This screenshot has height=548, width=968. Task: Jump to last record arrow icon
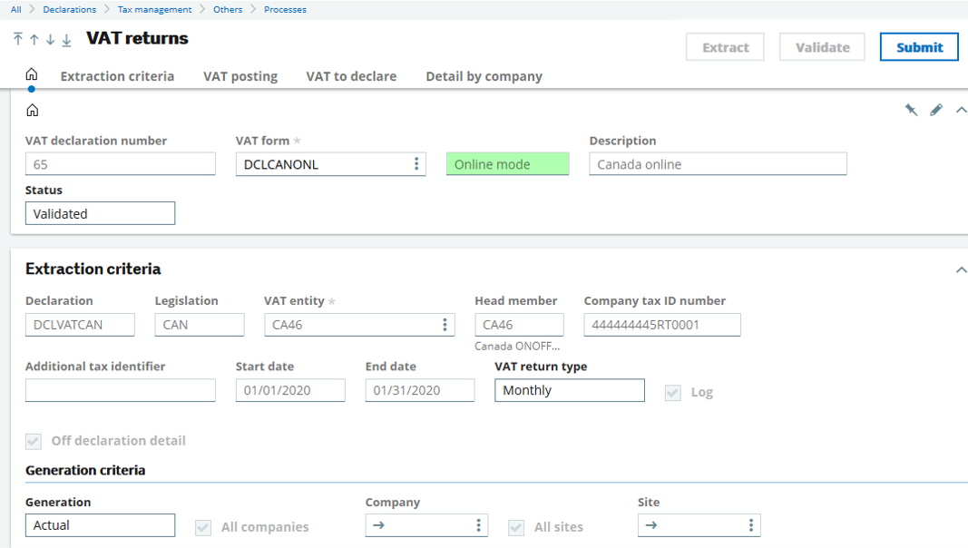[66, 40]
